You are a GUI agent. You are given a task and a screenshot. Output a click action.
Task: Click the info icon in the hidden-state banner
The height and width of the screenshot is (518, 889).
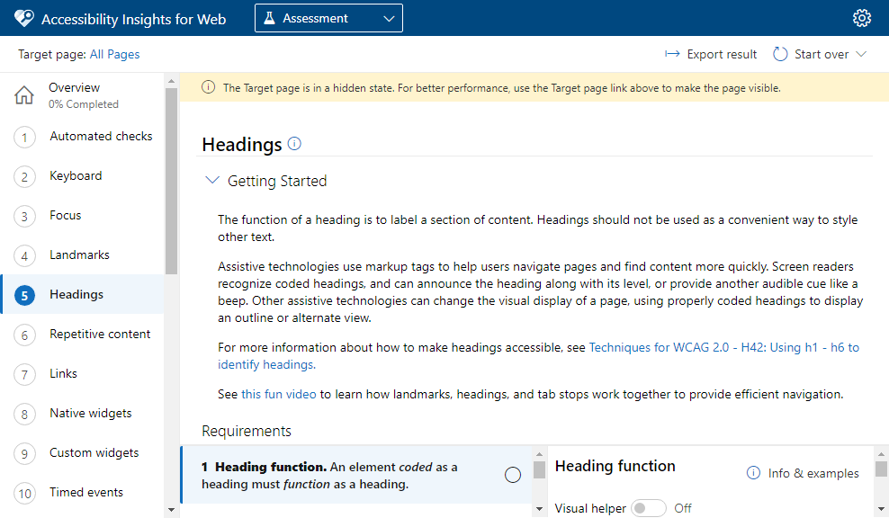(208, 87)
